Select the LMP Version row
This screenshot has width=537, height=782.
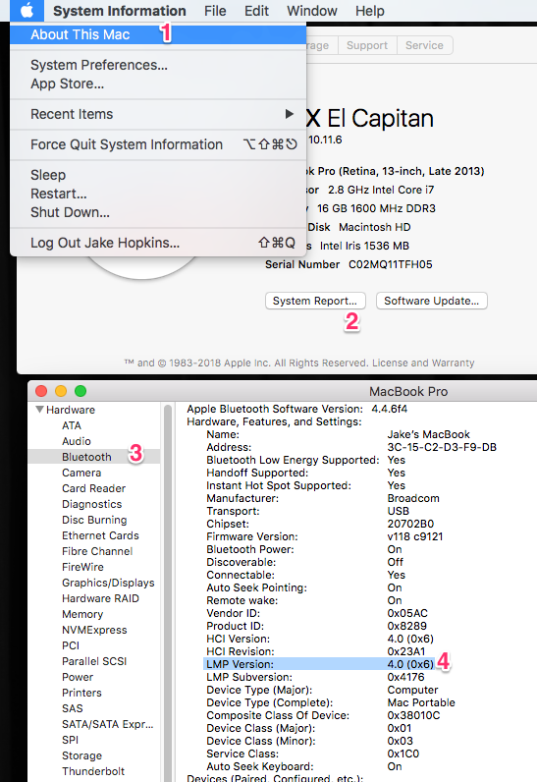pyautogui.click(x=319, y=664)
